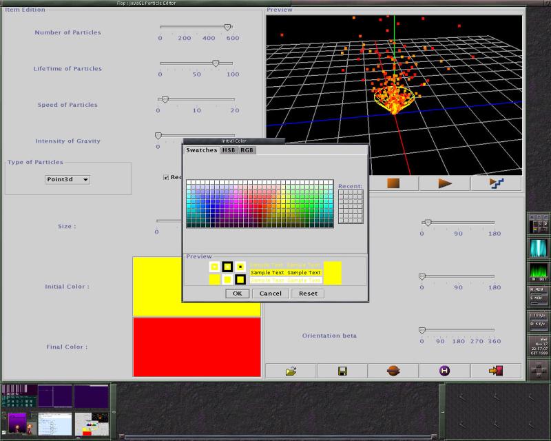Select the Swatches tab
Viewport: 551px width, 441px height.
coord(201,150)
